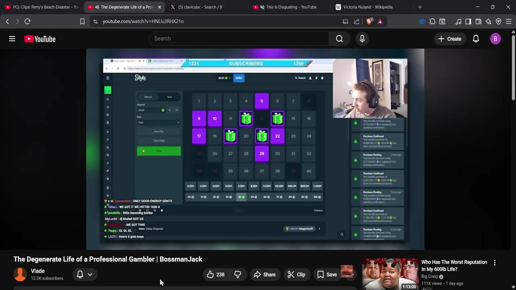Click the YouTube search magnifier button

[x=339, y=39]
